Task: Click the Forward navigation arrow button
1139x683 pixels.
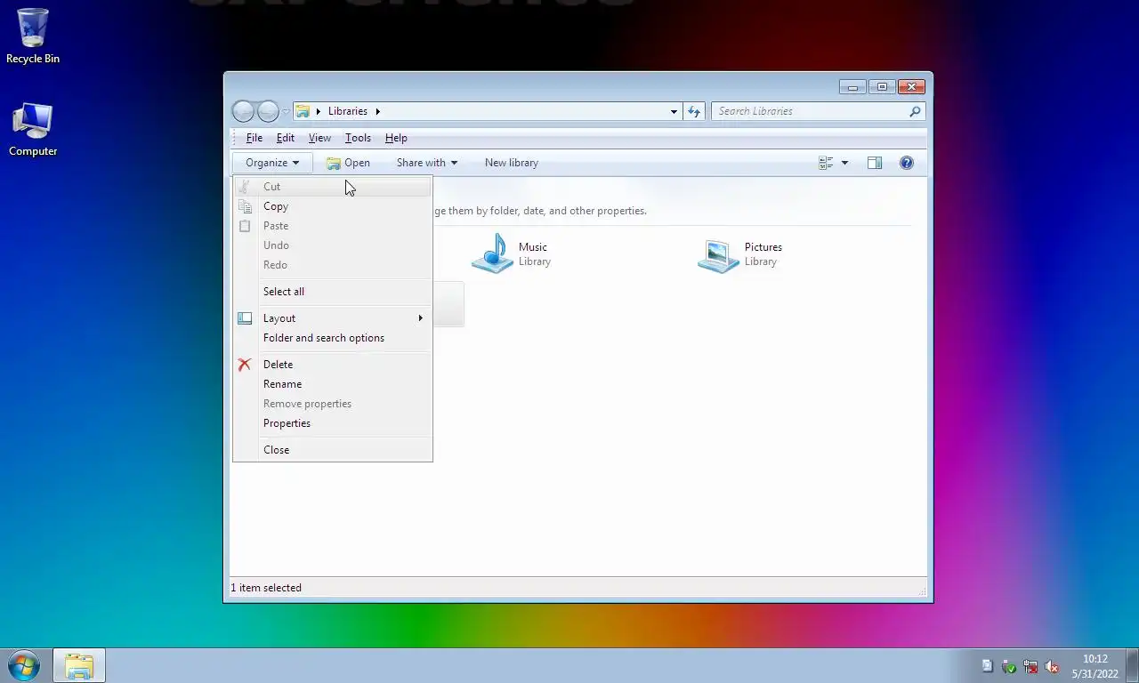Action: click(268, 111)
